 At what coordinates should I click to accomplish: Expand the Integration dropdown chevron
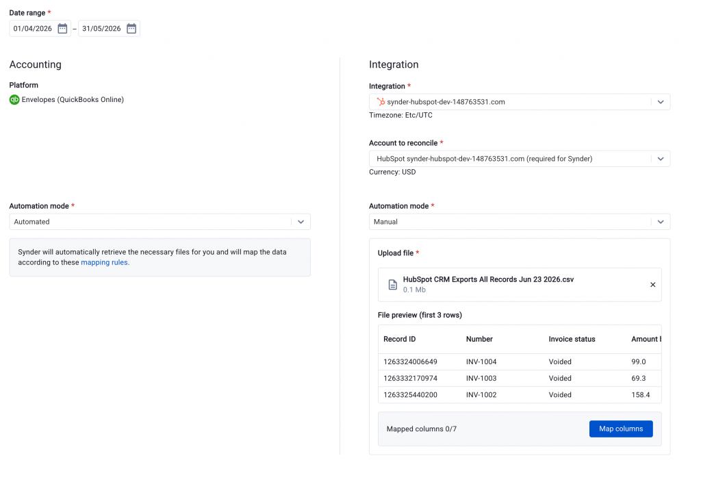coord(661,102)
